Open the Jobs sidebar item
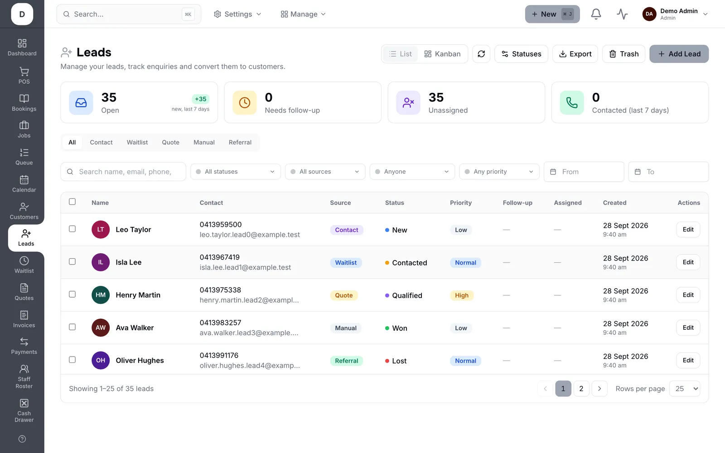This screenshot has height=453, width=725. coord(24,130)
